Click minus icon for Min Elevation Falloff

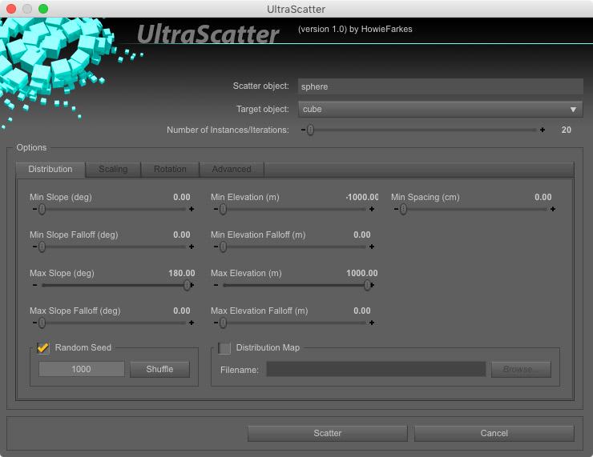coord(216,247)
